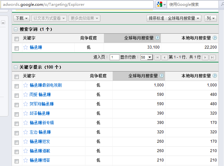This screenshot has height=166, width=224.
Task: Open keyword link 杨丞琳博客
Action: pos(40,160)
